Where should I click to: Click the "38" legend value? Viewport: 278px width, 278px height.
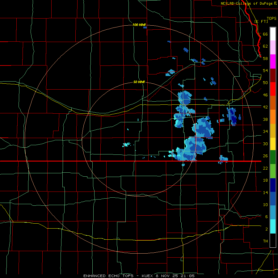pyautogui.click(x=265, y=119)
